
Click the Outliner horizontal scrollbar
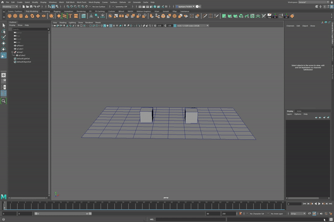tap(28, 198)
